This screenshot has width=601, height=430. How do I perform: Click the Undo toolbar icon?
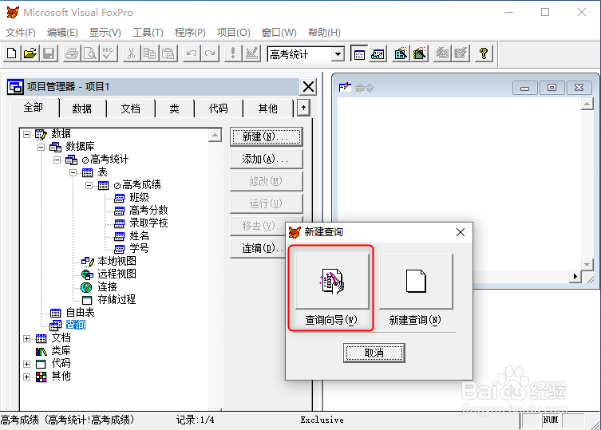[192, 53]
